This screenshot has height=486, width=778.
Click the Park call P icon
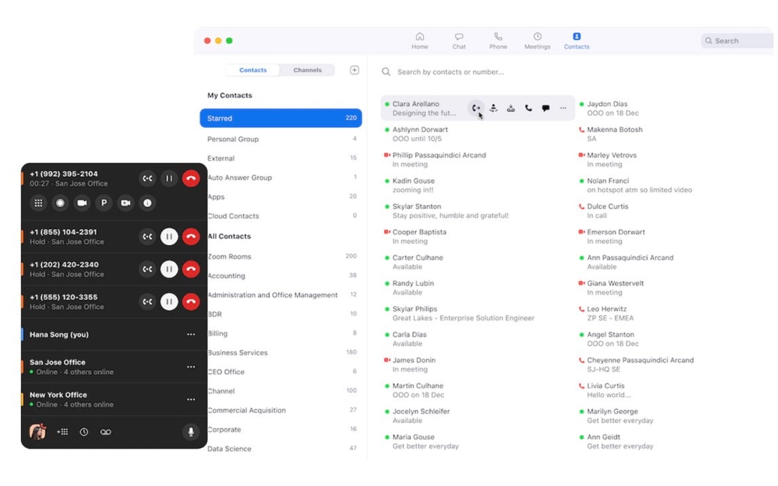[104, 203]
